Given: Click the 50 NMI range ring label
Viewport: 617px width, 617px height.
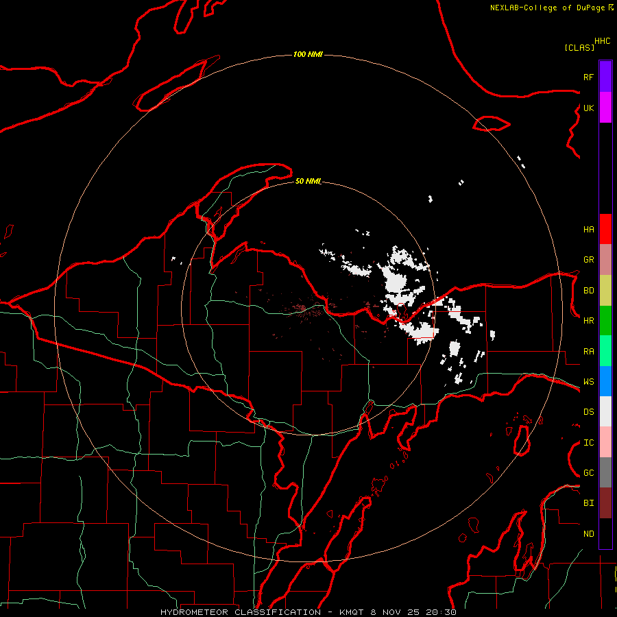Looking at the screenshot, I should 308,181.
